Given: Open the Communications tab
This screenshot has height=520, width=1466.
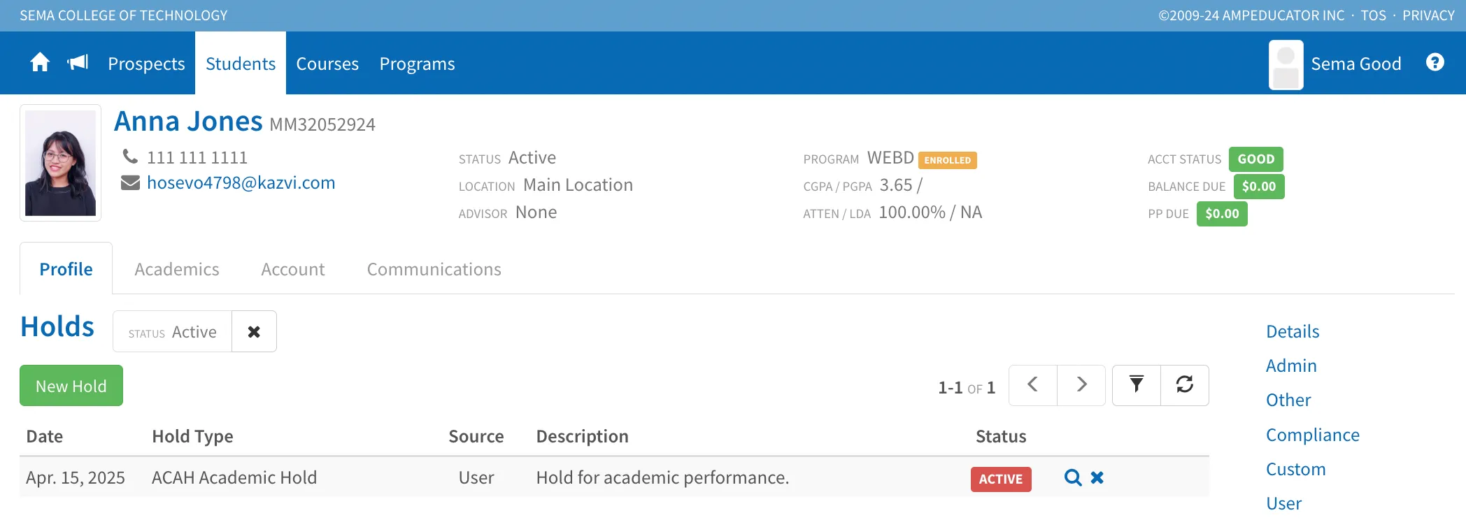Looking at the screenshot, I should [434, 270].
